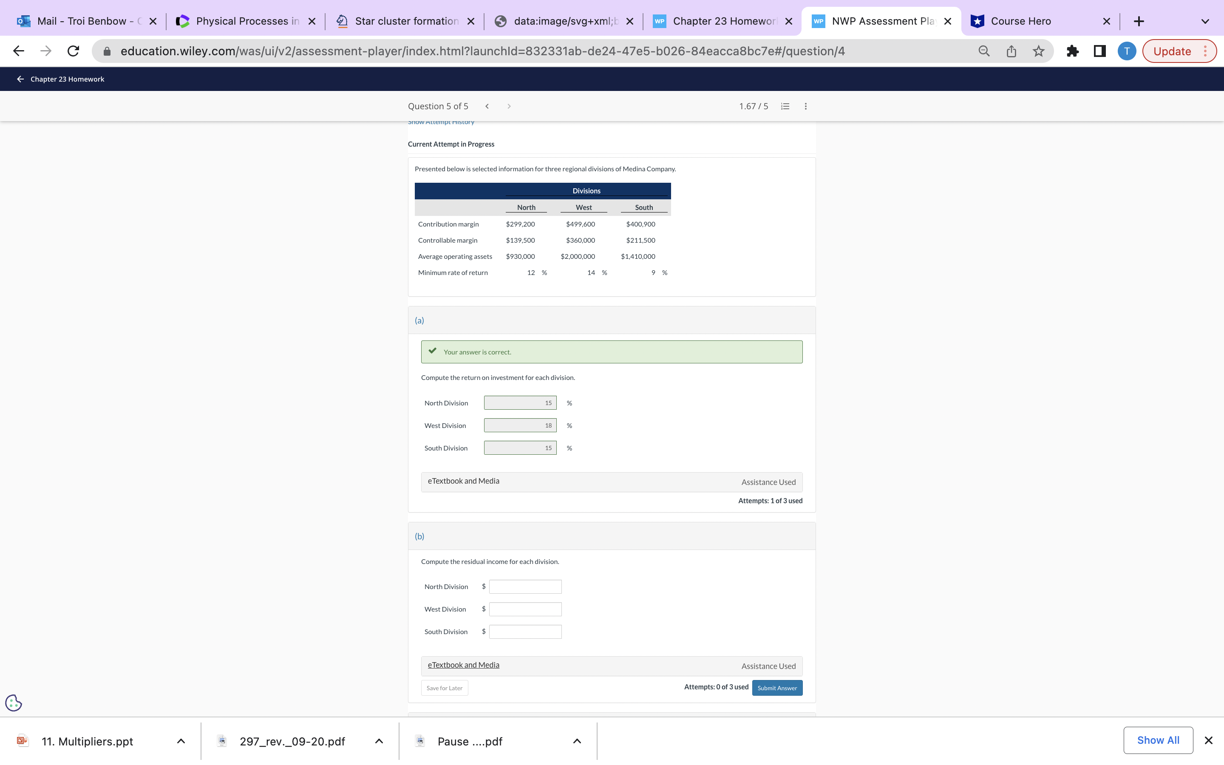This screenshot has height=765, width=1224.
Task: Toggle the browser side panel
Action: 1099,51
